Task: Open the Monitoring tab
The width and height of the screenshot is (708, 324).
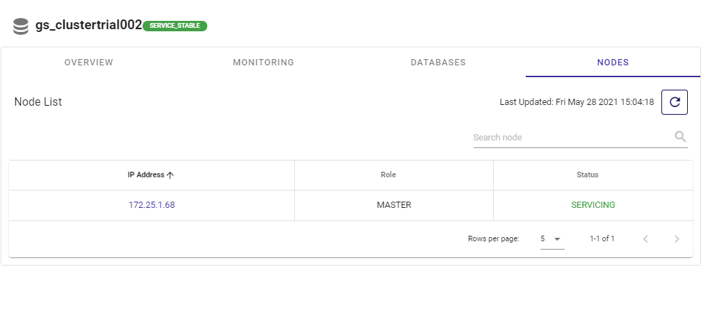Action: [x=264, y=63]
